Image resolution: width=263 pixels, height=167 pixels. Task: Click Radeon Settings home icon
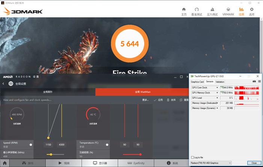pyautogui.click(x=5, y=163)
